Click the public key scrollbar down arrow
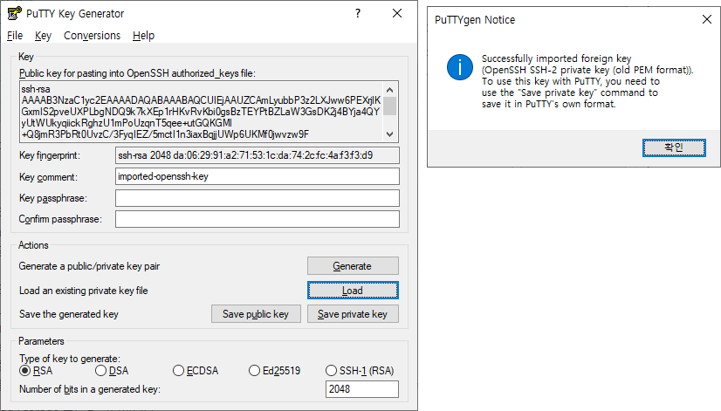Screen dimensions: 721x411 (x=390, y=134)
